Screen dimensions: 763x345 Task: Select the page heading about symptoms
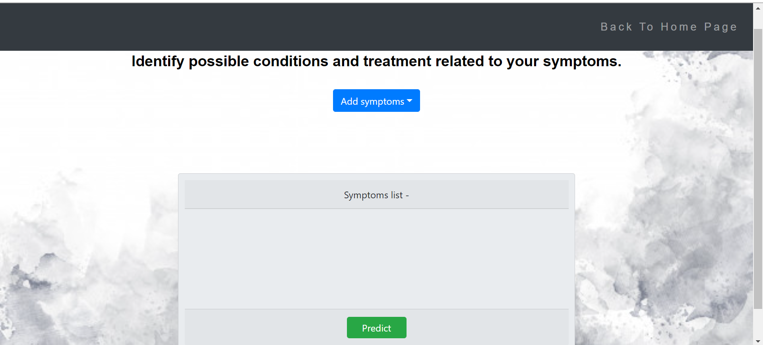(376, 61)
